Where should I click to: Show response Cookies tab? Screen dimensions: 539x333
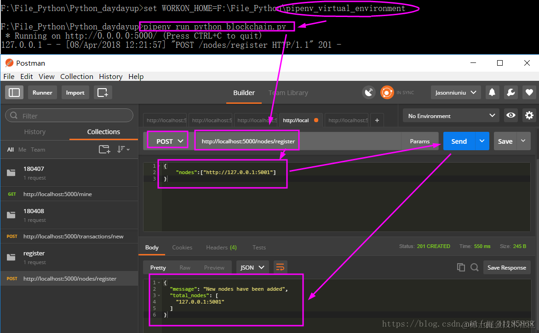click(182, 247)
